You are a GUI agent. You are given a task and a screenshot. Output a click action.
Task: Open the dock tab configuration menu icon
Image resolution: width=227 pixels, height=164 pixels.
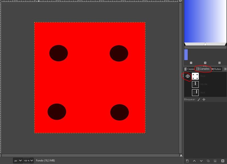click(225, 69)
